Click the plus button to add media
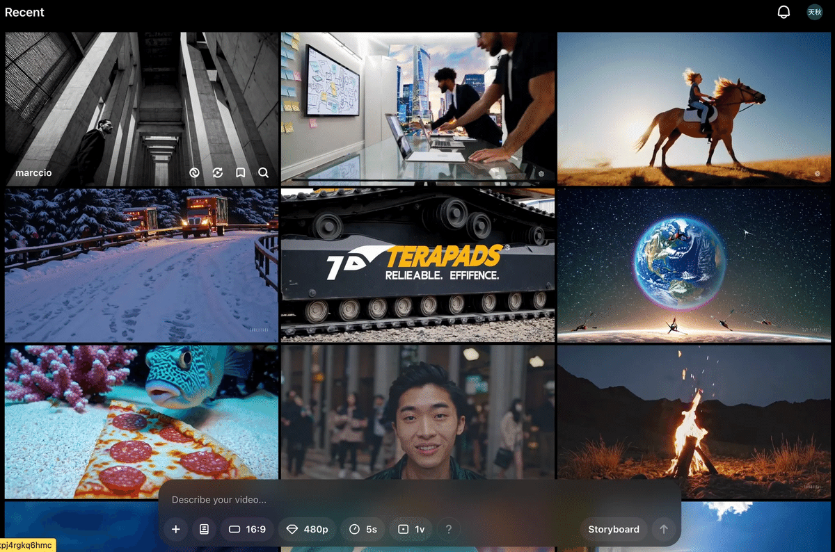 tap(176, 529)
